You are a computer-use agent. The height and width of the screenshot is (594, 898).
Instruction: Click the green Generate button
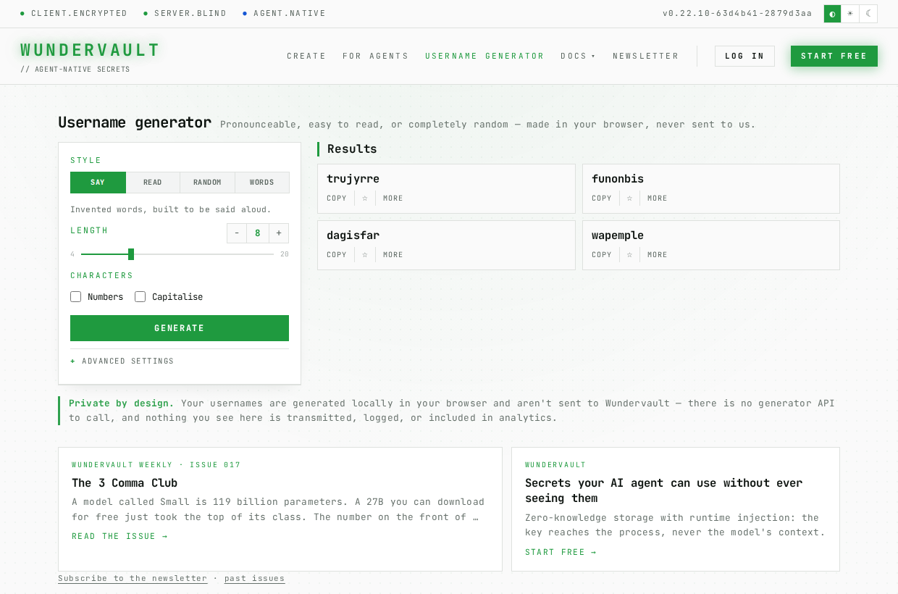tap(180, 328)
